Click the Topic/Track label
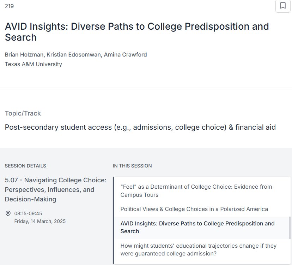The width and height of the screenshot is (292, 265). point(23,113)
